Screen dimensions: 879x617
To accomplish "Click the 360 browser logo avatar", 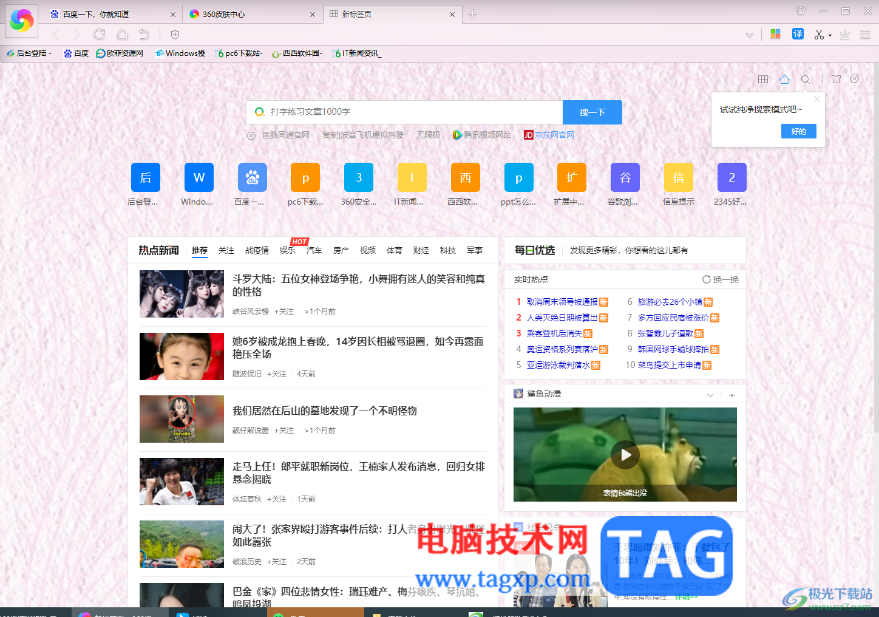I will 22,20.
